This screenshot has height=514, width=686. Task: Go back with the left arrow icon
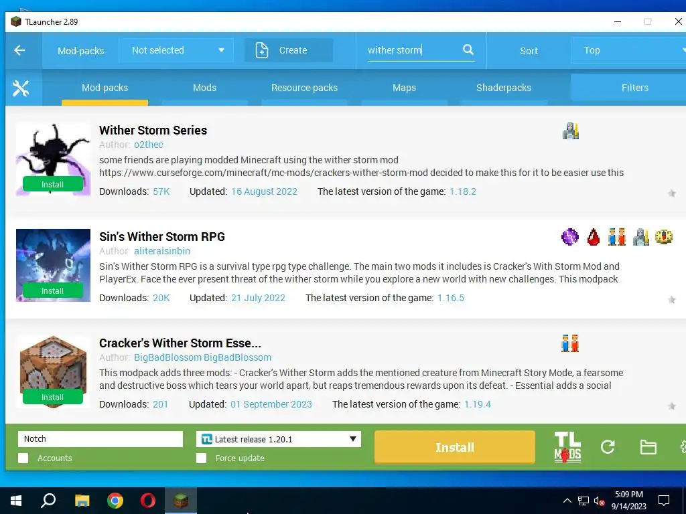19,50
